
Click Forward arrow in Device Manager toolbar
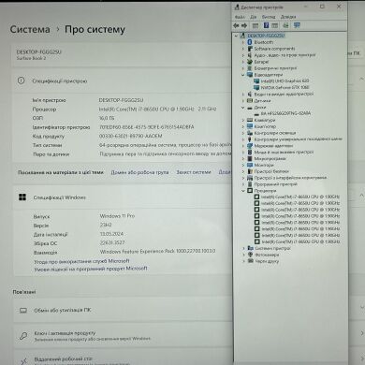coord(244,25)
